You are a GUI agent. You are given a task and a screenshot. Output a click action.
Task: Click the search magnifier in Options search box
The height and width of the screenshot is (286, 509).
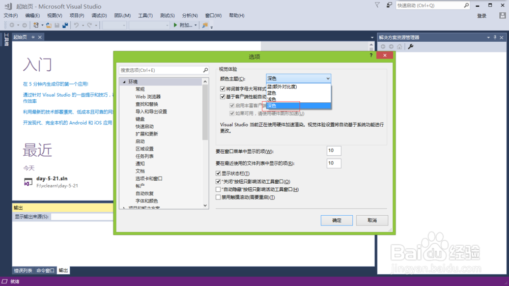(206, 70)
